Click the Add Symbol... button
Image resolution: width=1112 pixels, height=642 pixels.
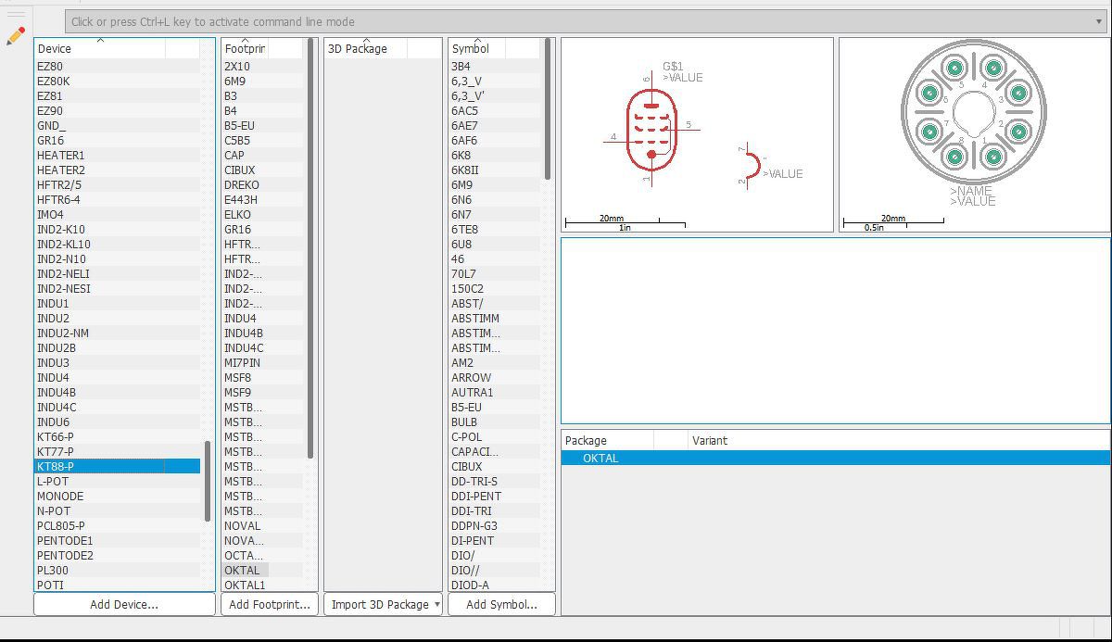click(x=501, y=604)
